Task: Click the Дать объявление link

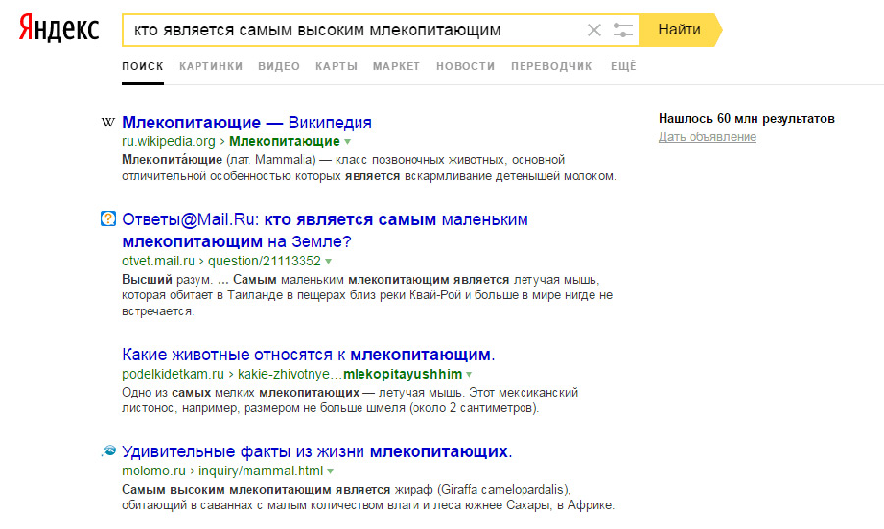Action: coord(707,136)
